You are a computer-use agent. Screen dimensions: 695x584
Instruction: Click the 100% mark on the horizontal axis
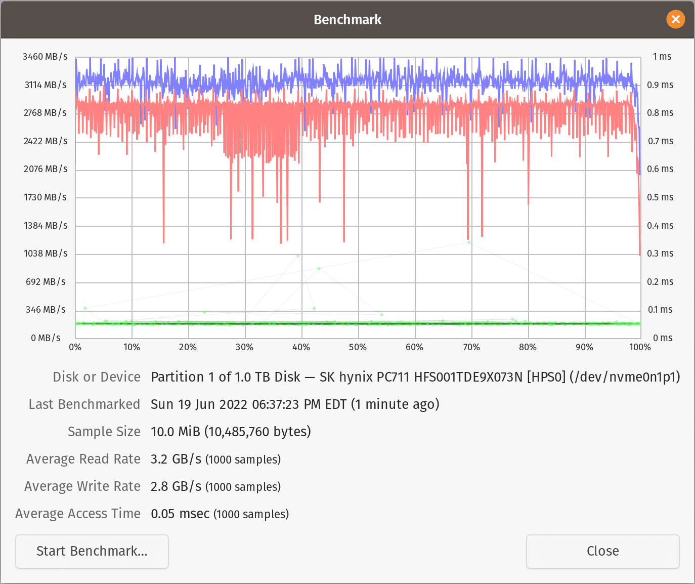click(x=640, y=347)
